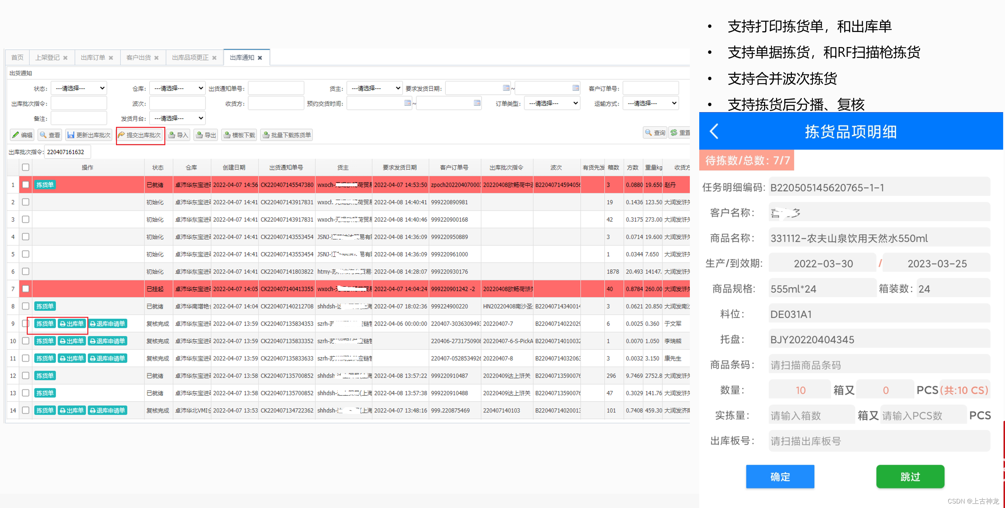The image size is (1005, 508).
Task: Click the 导出 export button
Action: (206, 135)
